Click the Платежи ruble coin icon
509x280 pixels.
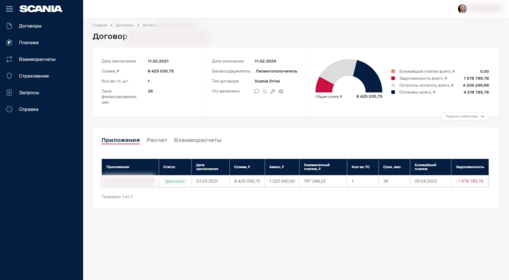click(9, 42)
